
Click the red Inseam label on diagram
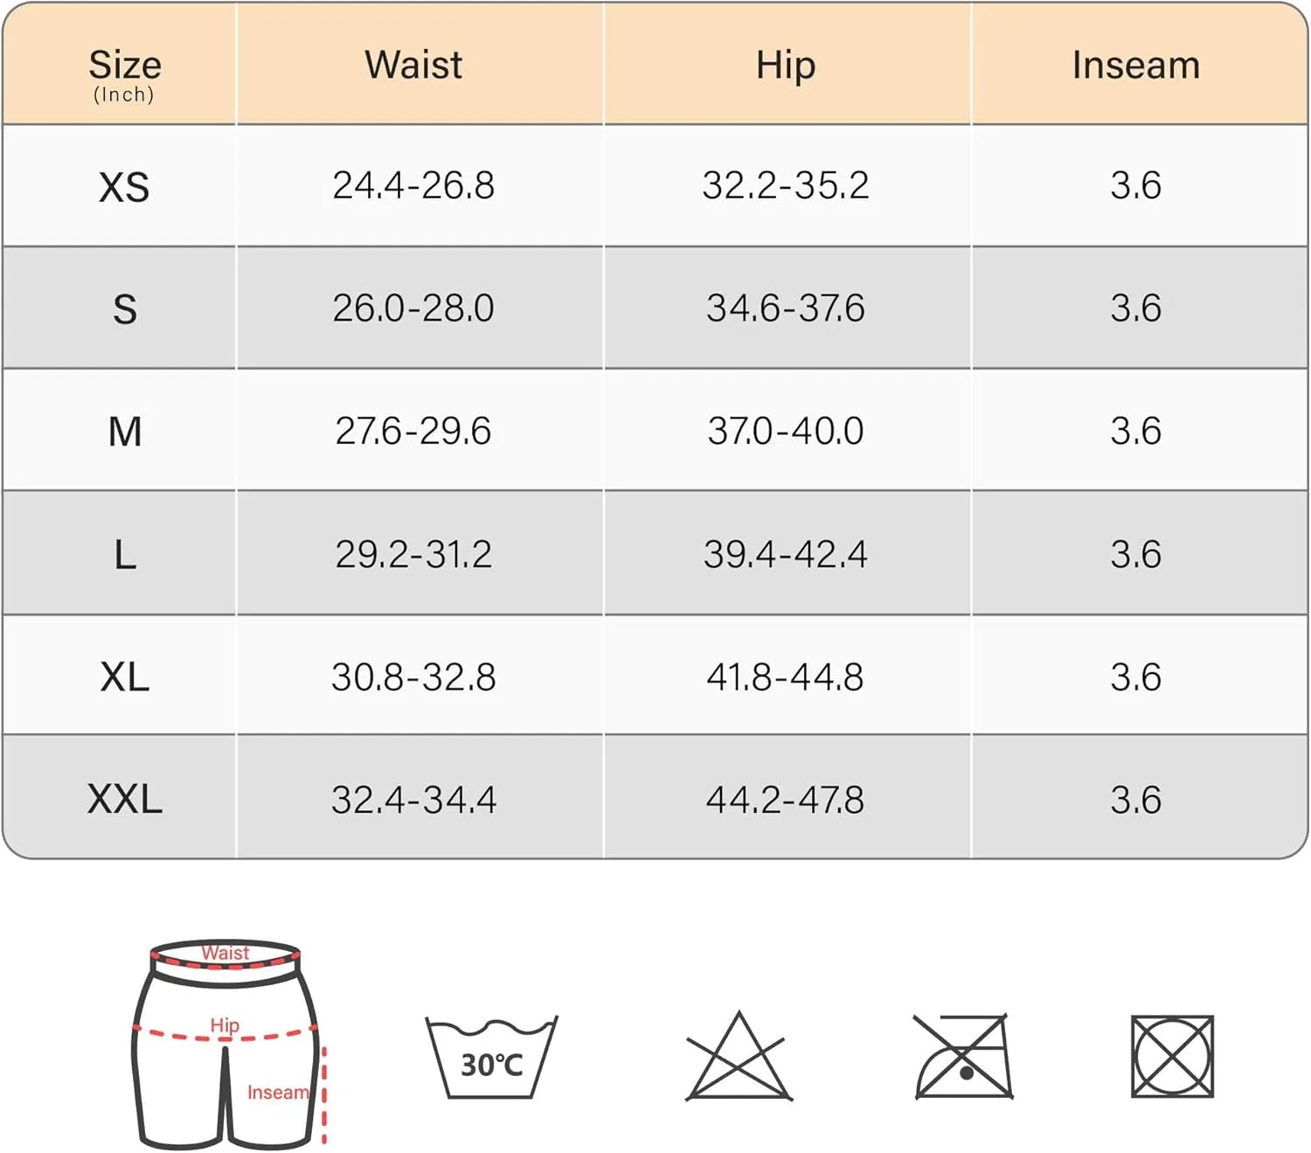278,1093
